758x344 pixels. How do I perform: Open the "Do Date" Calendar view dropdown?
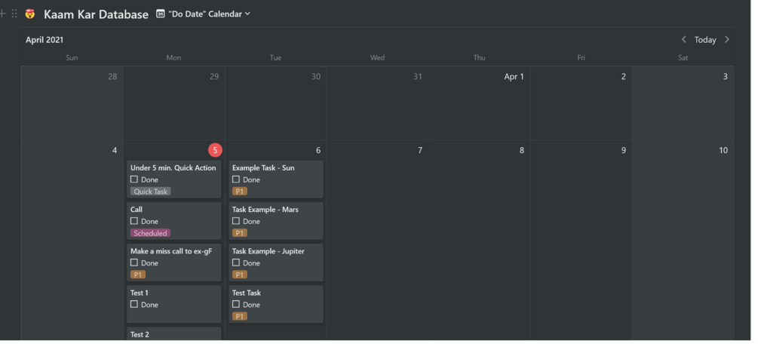click(x=204, y=14)
